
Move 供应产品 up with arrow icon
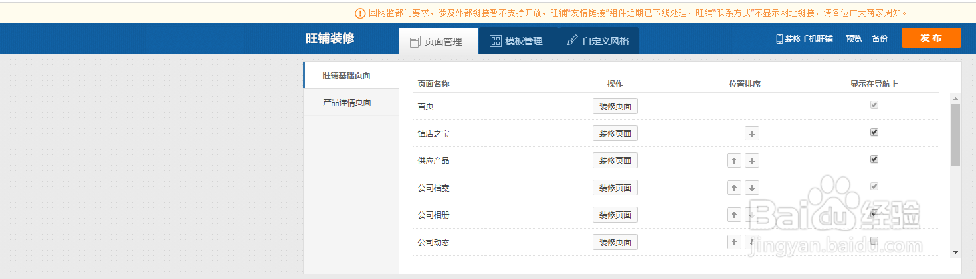pos(734,160)
